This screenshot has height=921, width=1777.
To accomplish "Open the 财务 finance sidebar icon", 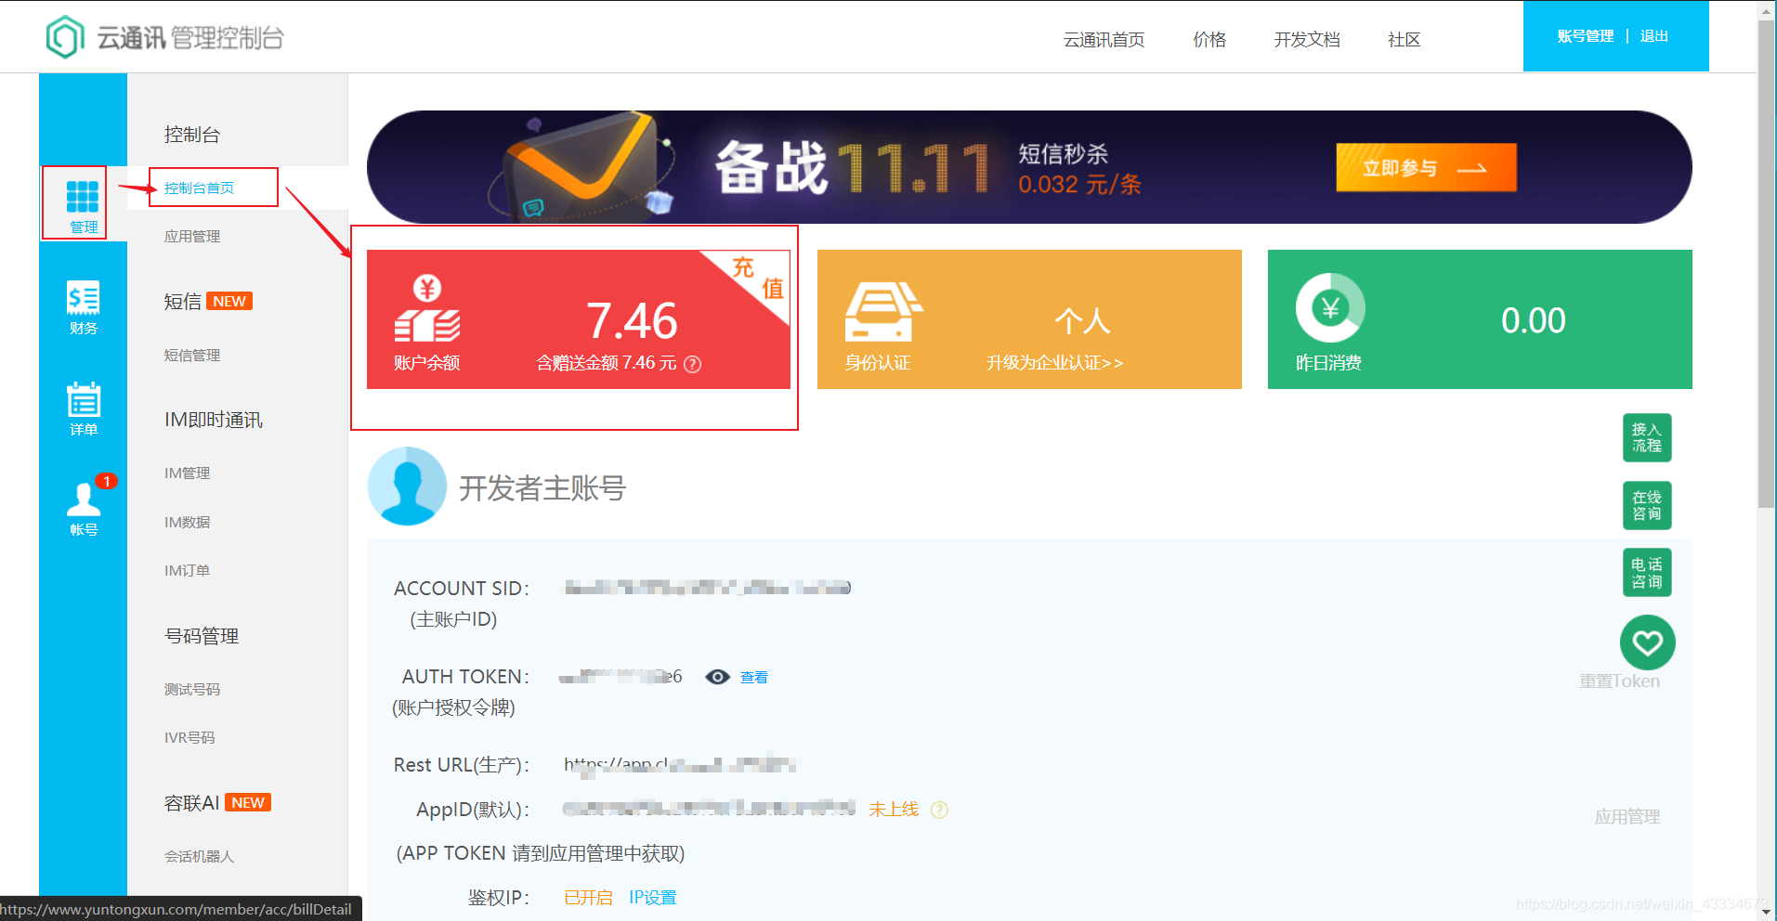I will point(83,306).
